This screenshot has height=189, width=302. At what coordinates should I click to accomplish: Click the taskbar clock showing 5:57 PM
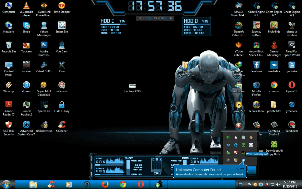click(290, 184)
